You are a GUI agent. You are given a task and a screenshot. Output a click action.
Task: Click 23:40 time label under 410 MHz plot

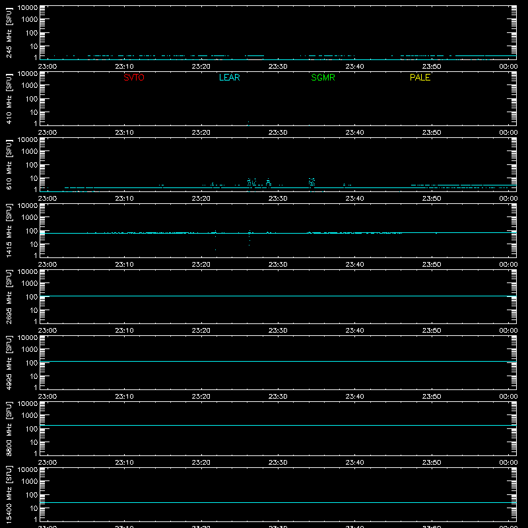coord(354,133)
